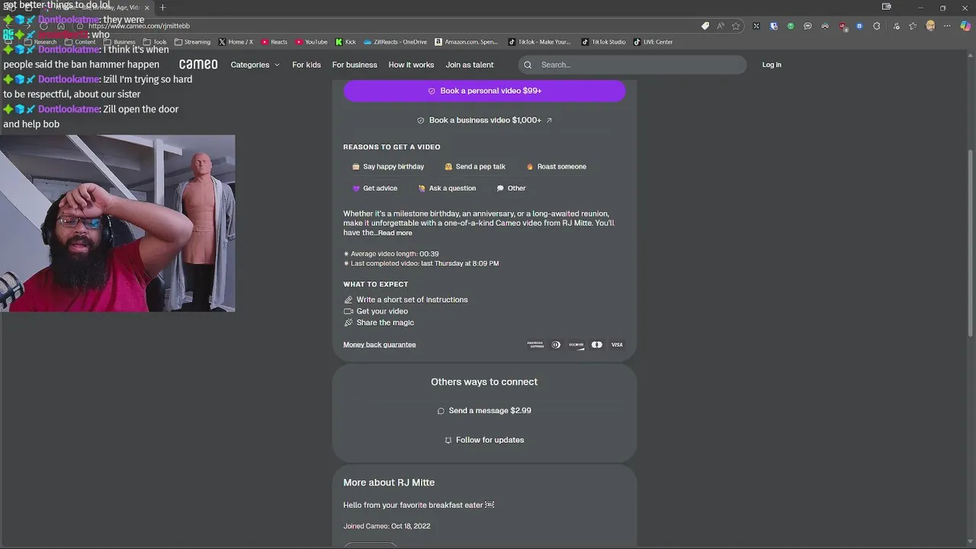
Task: Click the shopping price tag icon in address bar
Action: coord(705,26)
